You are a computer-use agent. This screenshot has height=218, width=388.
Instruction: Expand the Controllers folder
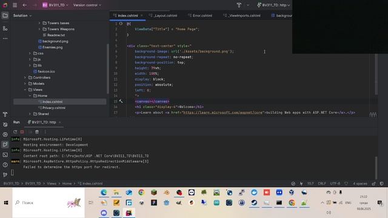coord(25,78)
